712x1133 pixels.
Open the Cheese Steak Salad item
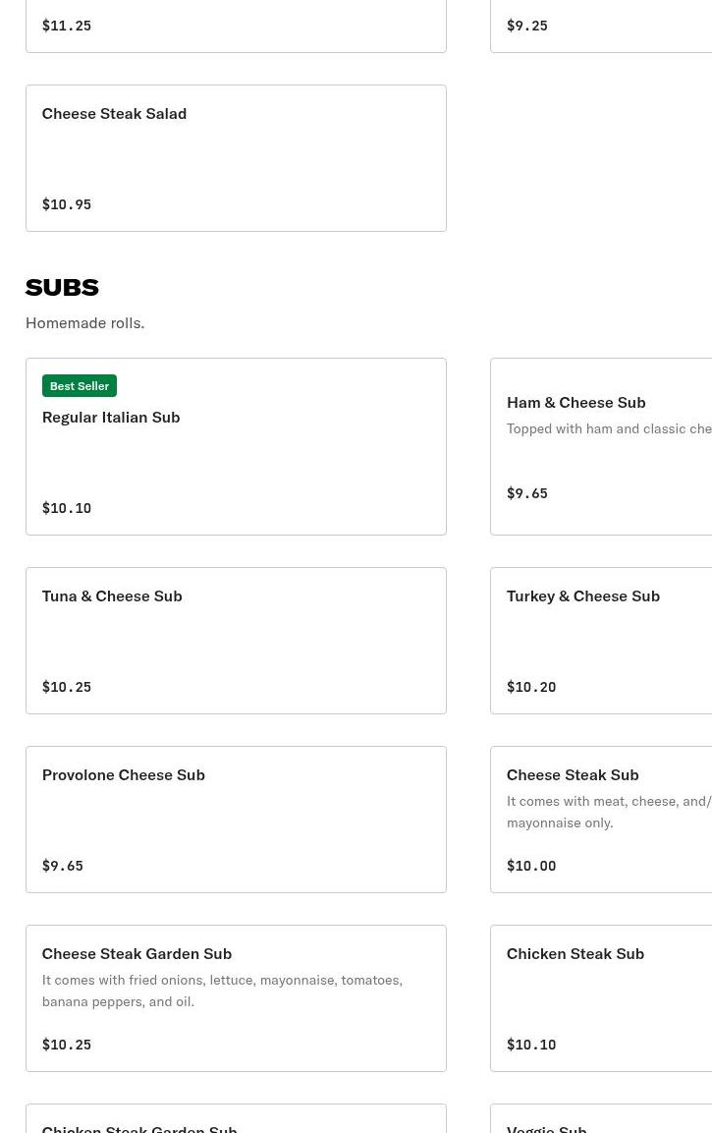pos(236,157)
